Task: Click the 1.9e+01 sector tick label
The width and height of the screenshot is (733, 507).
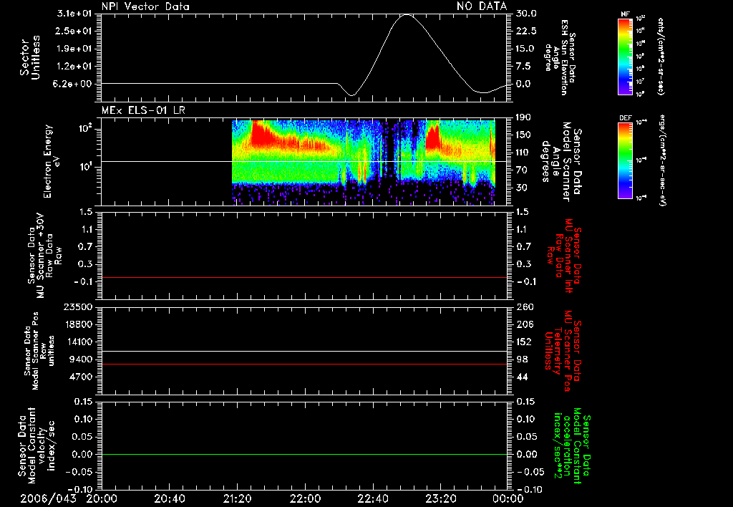Action: pyautogui.click(x=74, y=49)
